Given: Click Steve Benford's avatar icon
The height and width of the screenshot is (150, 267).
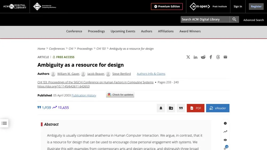Looking at the screenshot, I should click(108, 74).
